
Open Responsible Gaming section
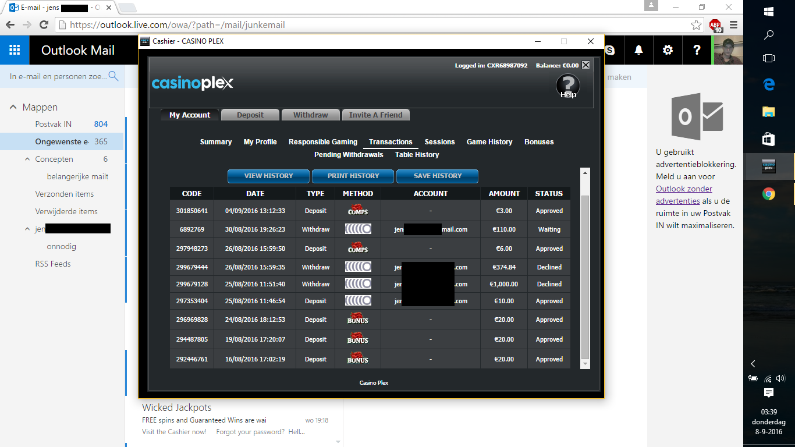(323, 142)
